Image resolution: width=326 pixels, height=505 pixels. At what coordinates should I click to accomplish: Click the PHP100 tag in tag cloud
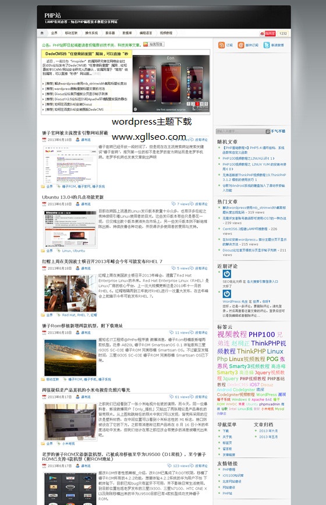click(x=261, y=334)
